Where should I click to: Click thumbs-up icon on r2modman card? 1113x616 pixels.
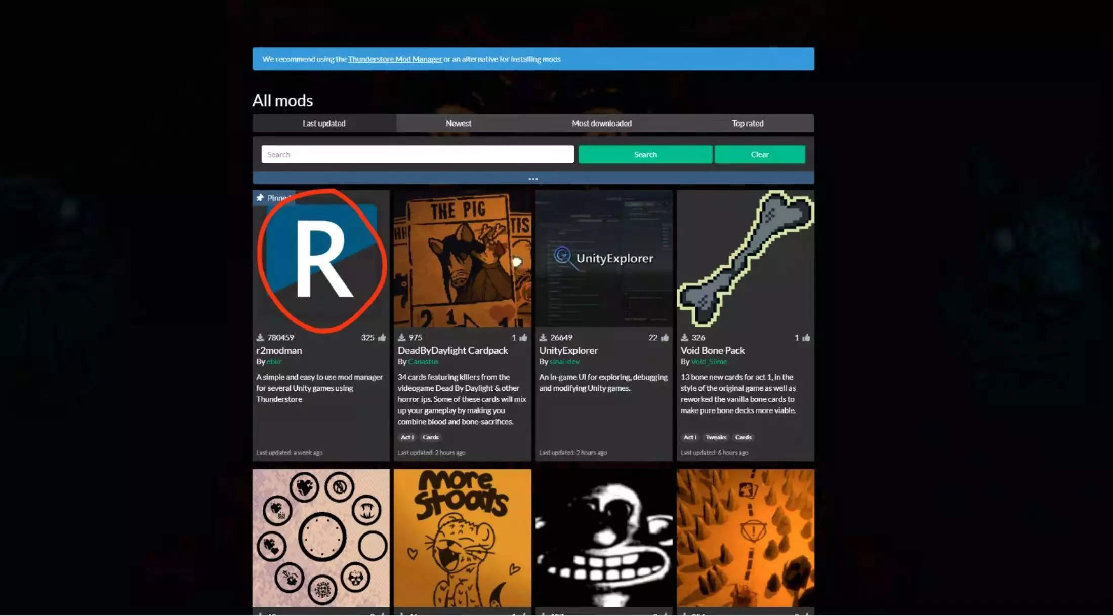click(x=382, y=338)
